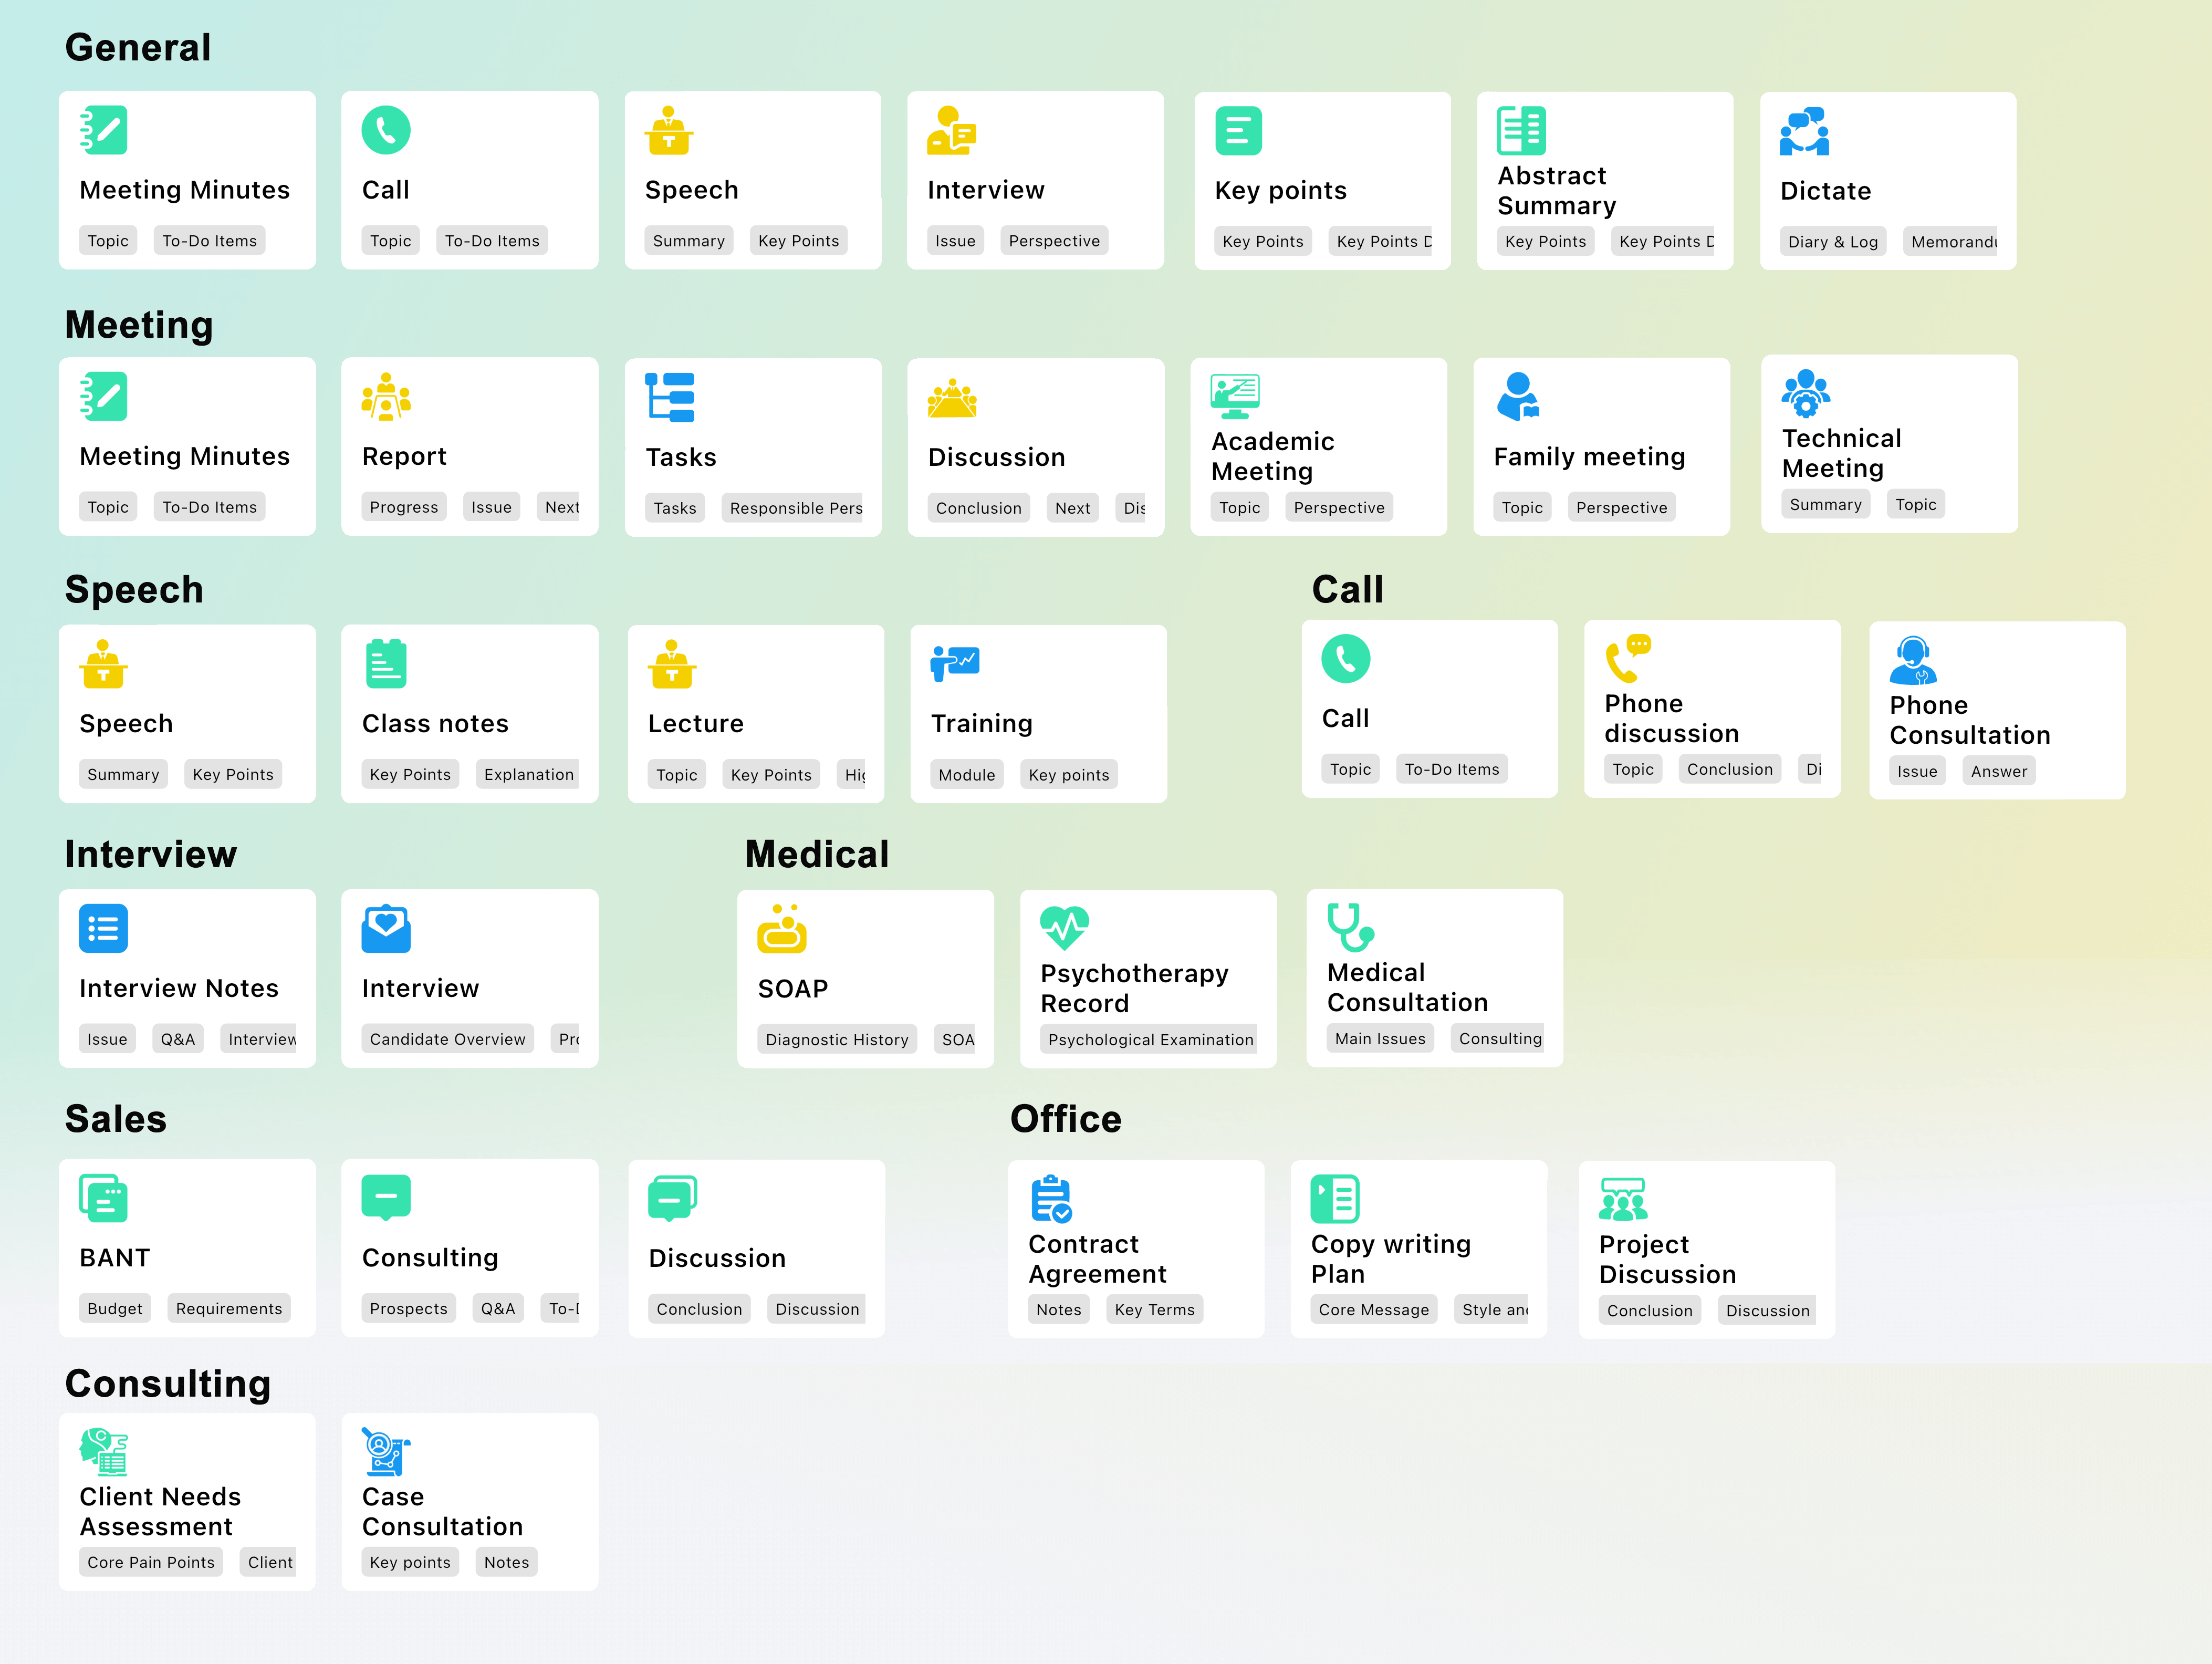Open the Copy writing Plan template
2212x1664 pixels.
(1417, 1248)
